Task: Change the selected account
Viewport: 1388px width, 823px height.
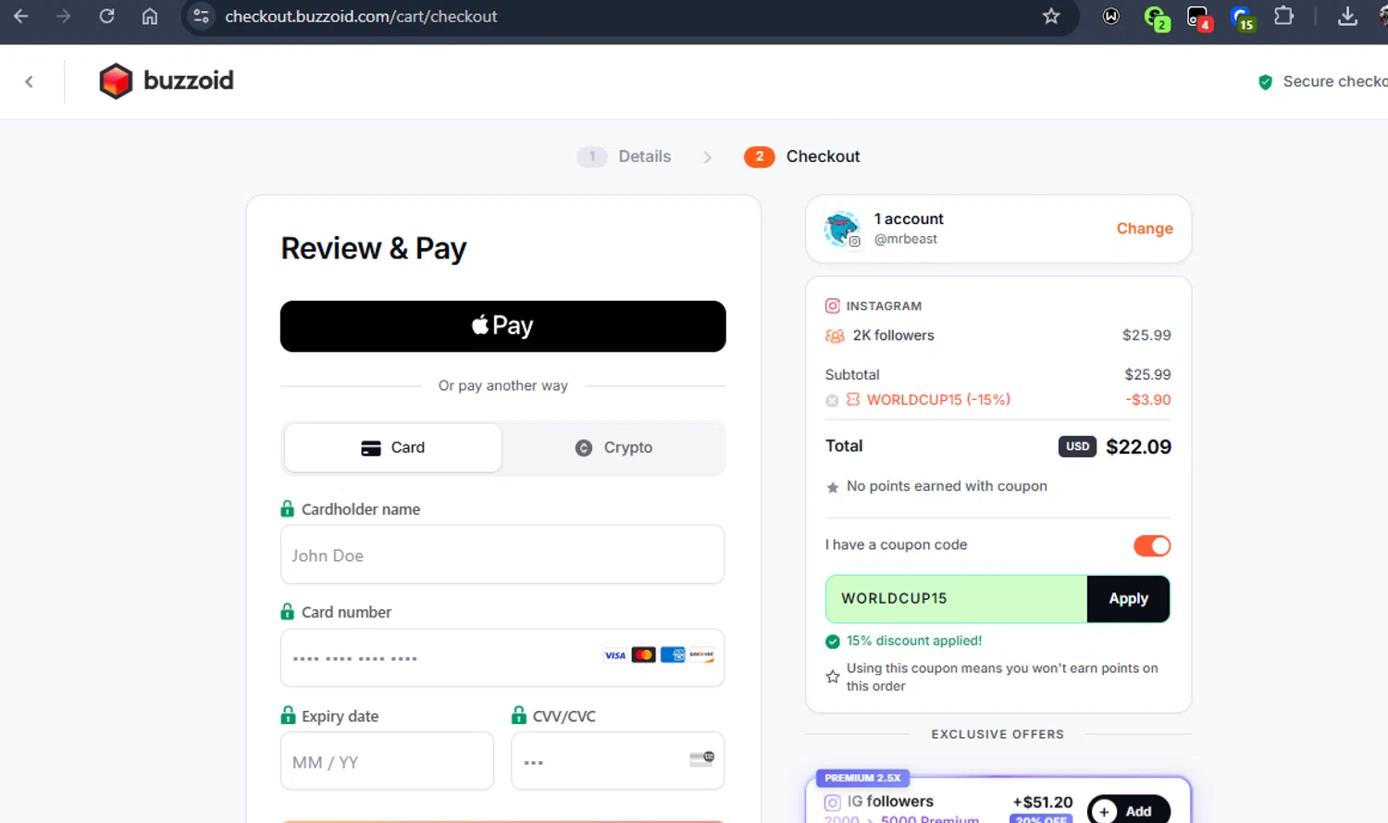Action: pyautogui.click(x=1145, y=229)
